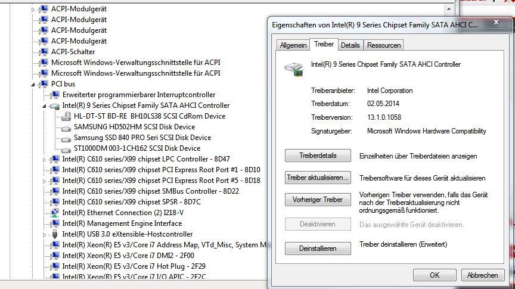Click the Management Engine Interface icon

pos(55,223)
